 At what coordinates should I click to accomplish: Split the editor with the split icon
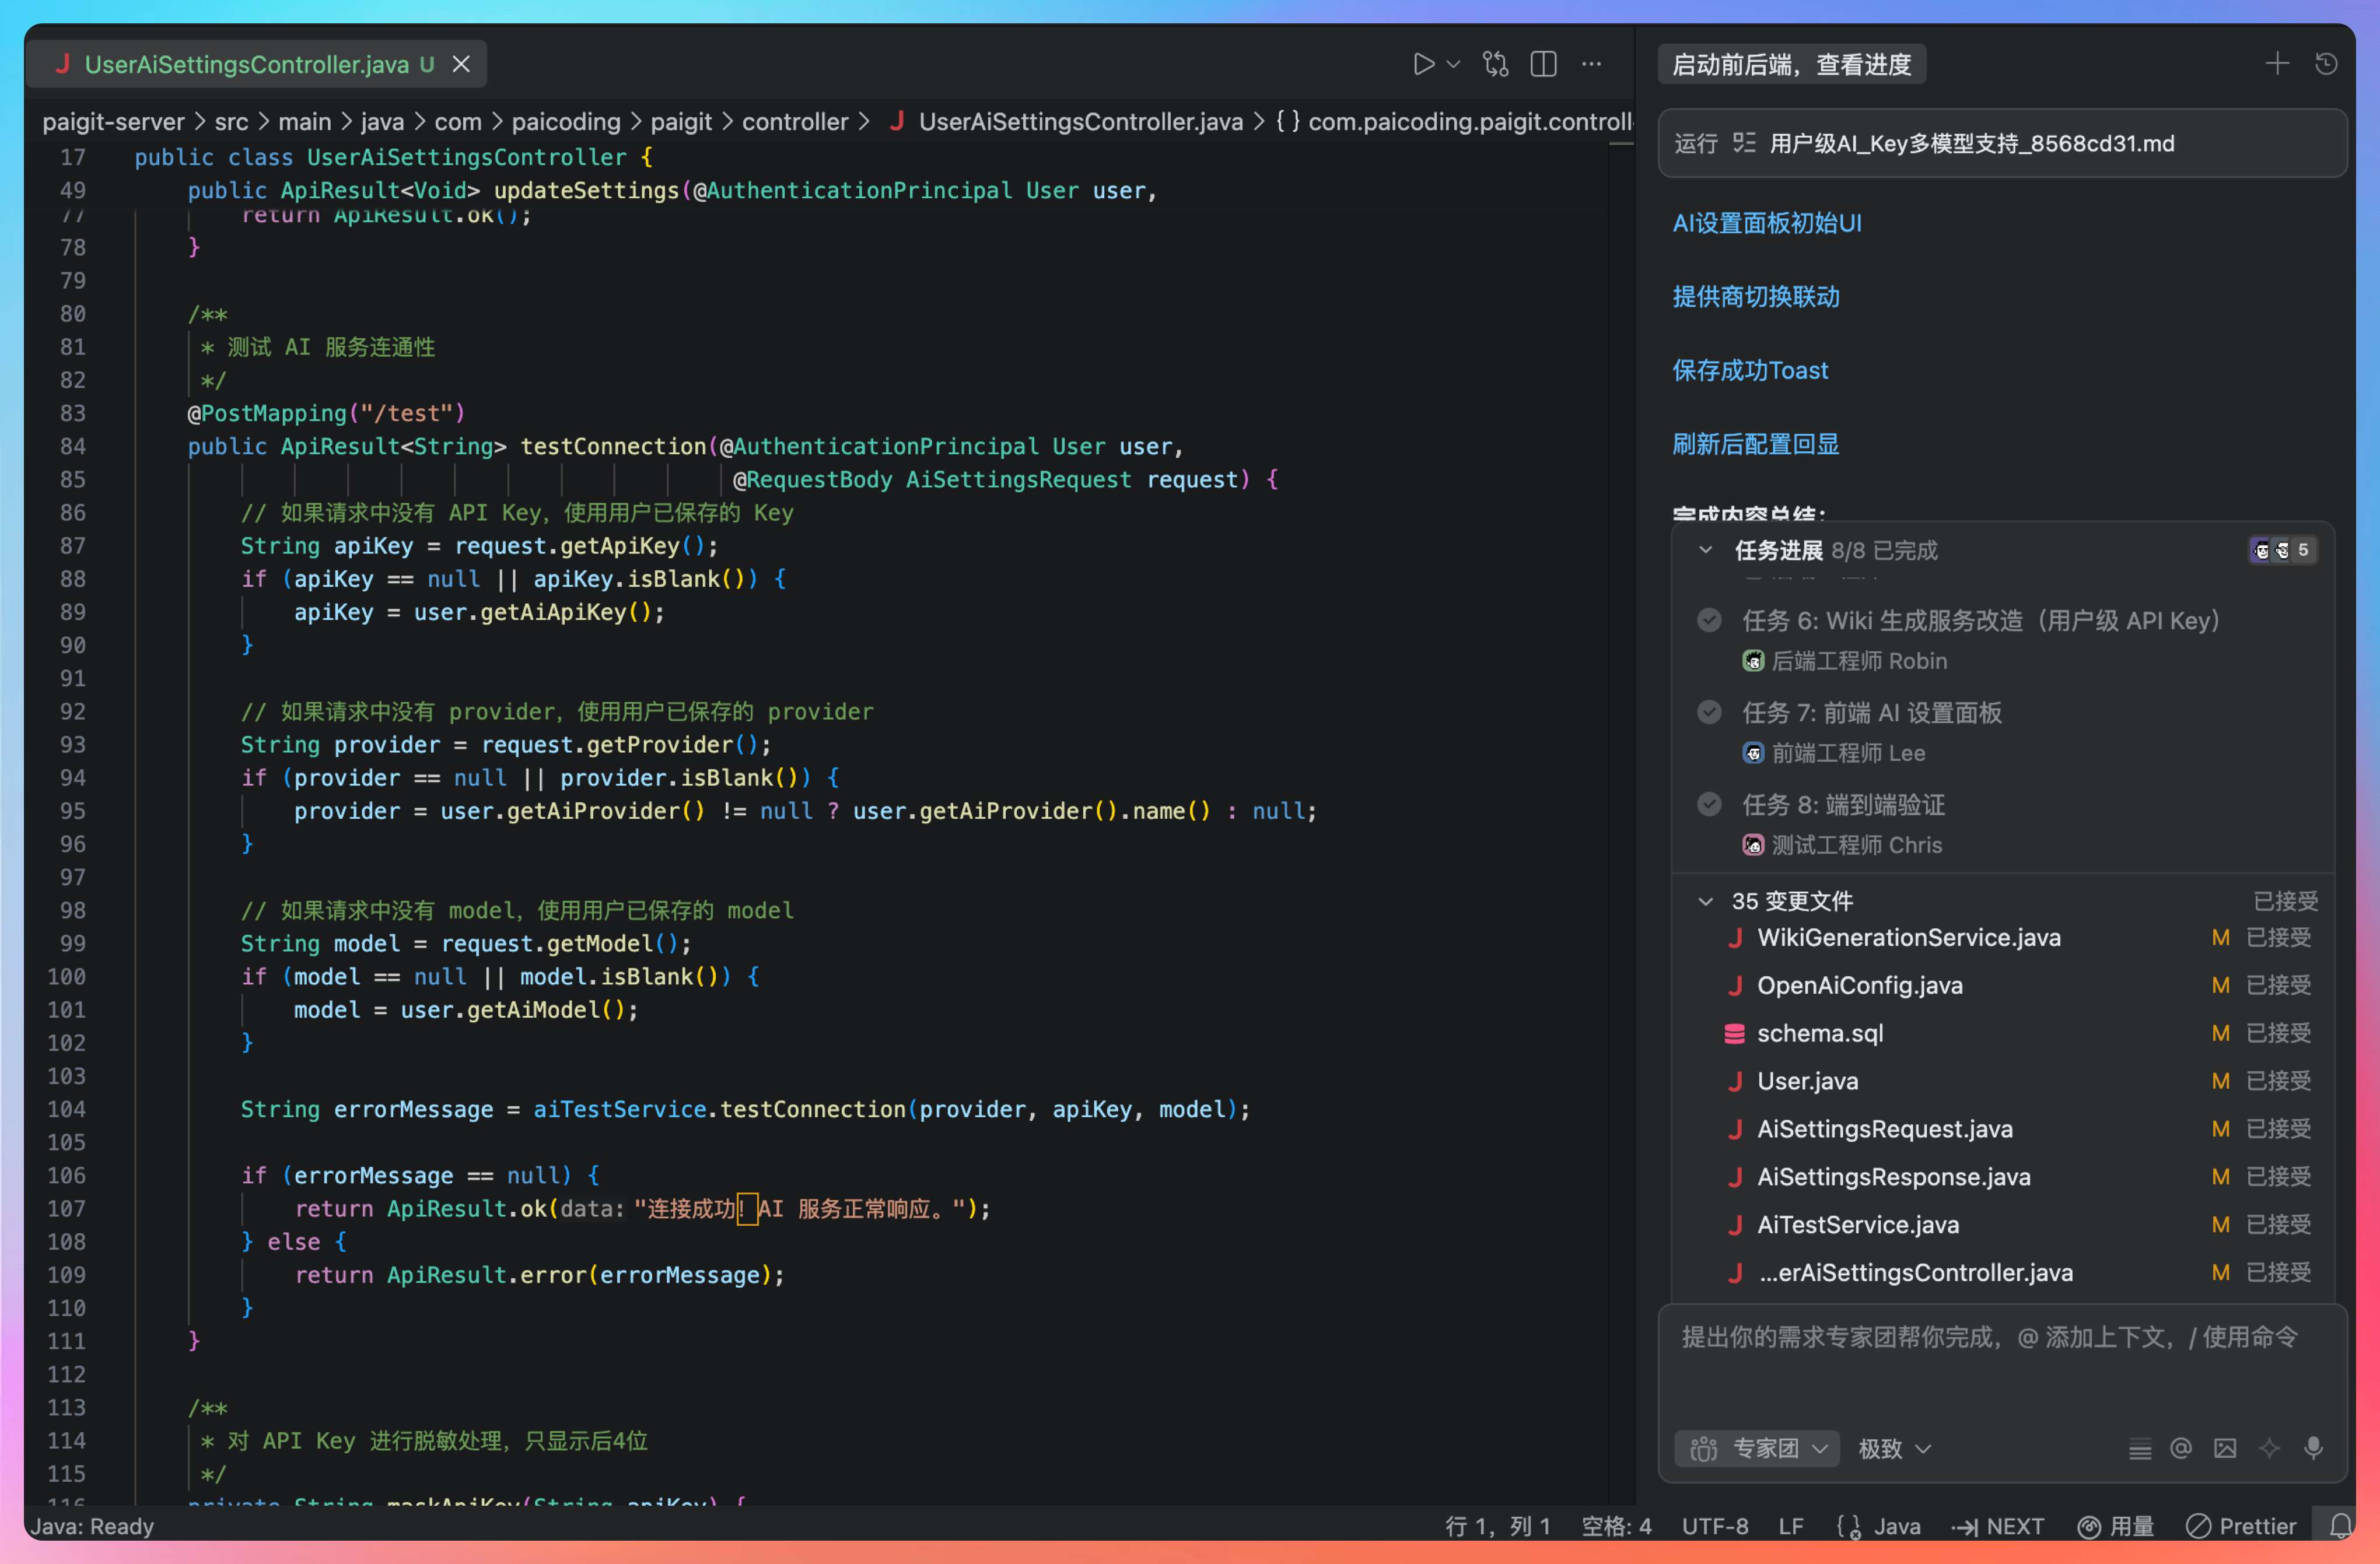[x=1543, y=65]
